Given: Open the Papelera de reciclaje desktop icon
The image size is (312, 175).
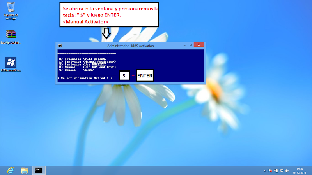Looking at the screenshot, I should tap(11, 11).
